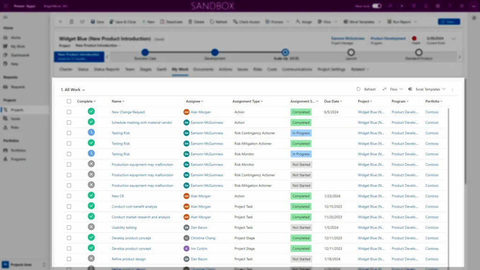Click the Excel Templates icon
Image resolution: width=480 pixels, height=270 pixels.
pyautogui.click(x=410, y=89)
